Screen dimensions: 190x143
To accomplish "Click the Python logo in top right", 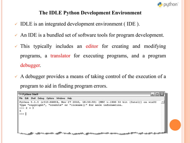I will pos(168,4).
